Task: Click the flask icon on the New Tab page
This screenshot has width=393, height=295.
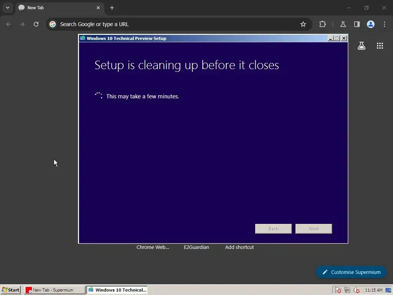Action: (362, 46)
